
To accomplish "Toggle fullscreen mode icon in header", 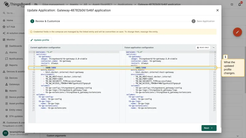I will pos(232,4).
